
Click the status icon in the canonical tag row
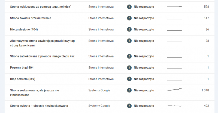tap(129, 41)
